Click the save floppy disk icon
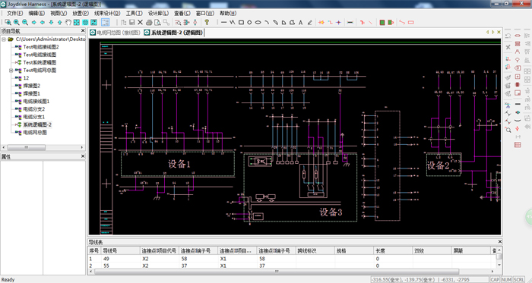This screenshot has width=532, height=283. (x=132, y=22)
